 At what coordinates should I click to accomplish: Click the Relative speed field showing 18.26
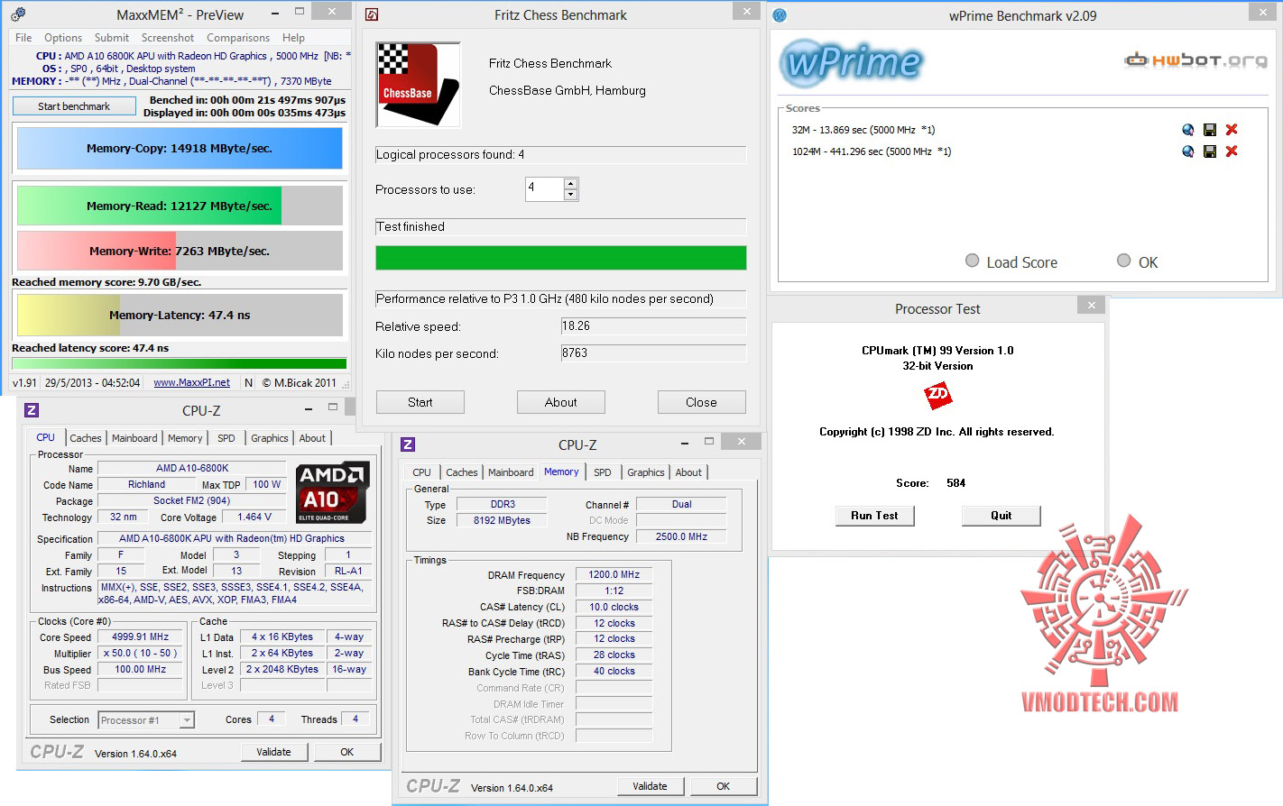(653, 326)
